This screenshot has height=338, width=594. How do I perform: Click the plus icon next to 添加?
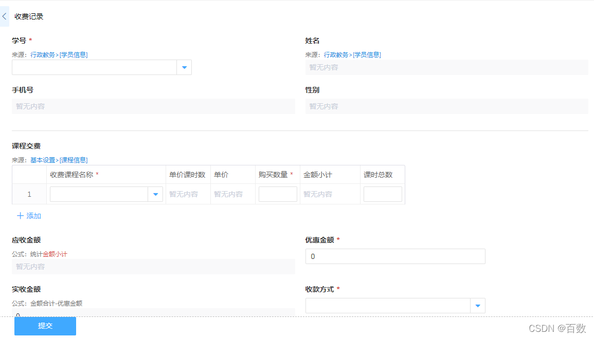point(20,215)
